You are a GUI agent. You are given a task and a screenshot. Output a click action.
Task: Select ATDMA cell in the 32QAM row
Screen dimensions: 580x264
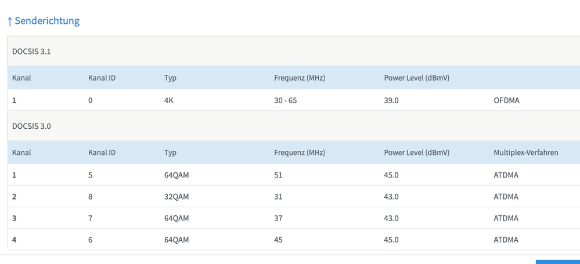(x=506, y=197)
